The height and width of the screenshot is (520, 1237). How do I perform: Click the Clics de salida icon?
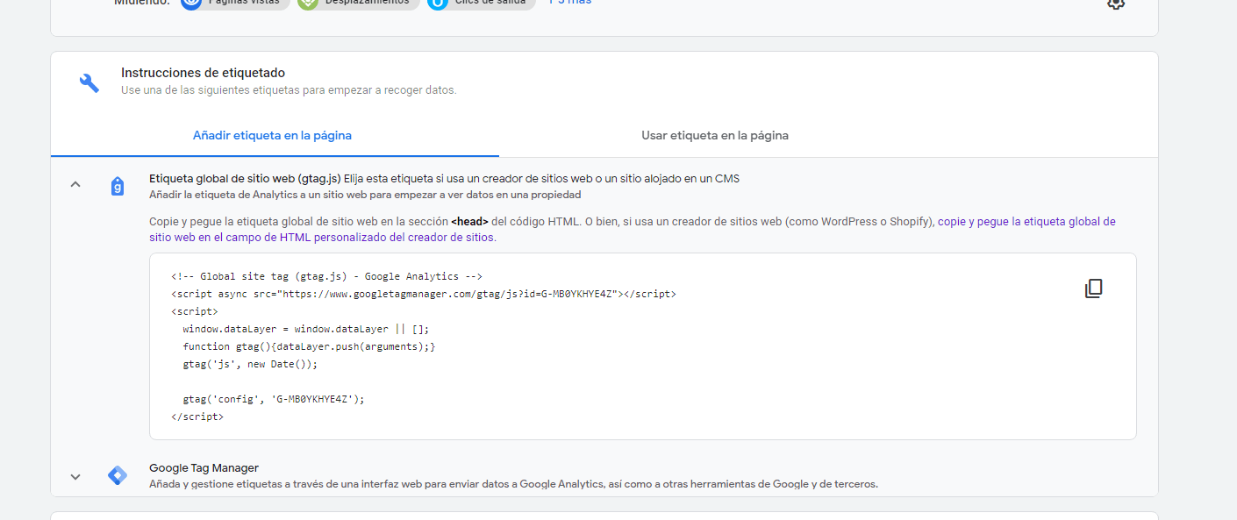[438, 3]
